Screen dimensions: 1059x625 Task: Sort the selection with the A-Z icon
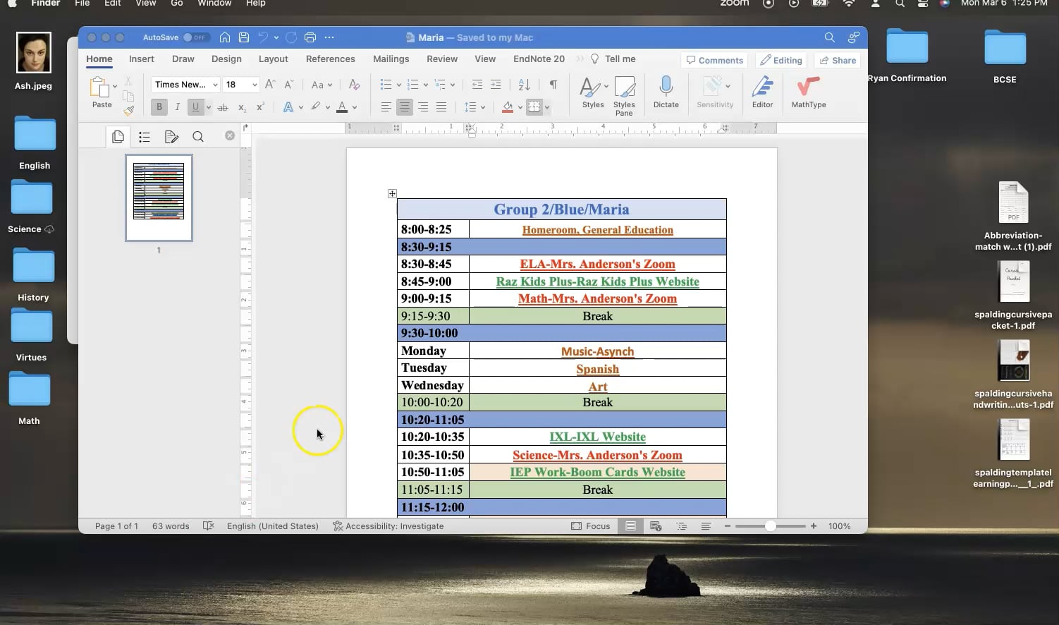[524, 85]
